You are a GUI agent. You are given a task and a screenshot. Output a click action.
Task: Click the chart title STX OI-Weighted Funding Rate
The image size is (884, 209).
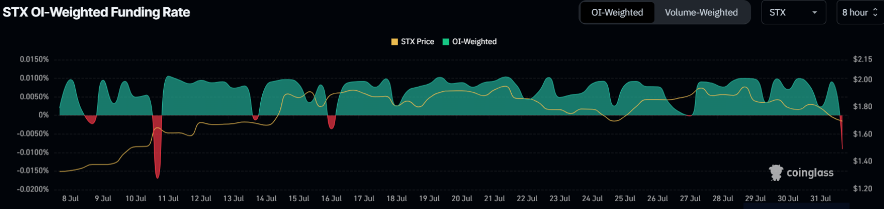[97, 12]
